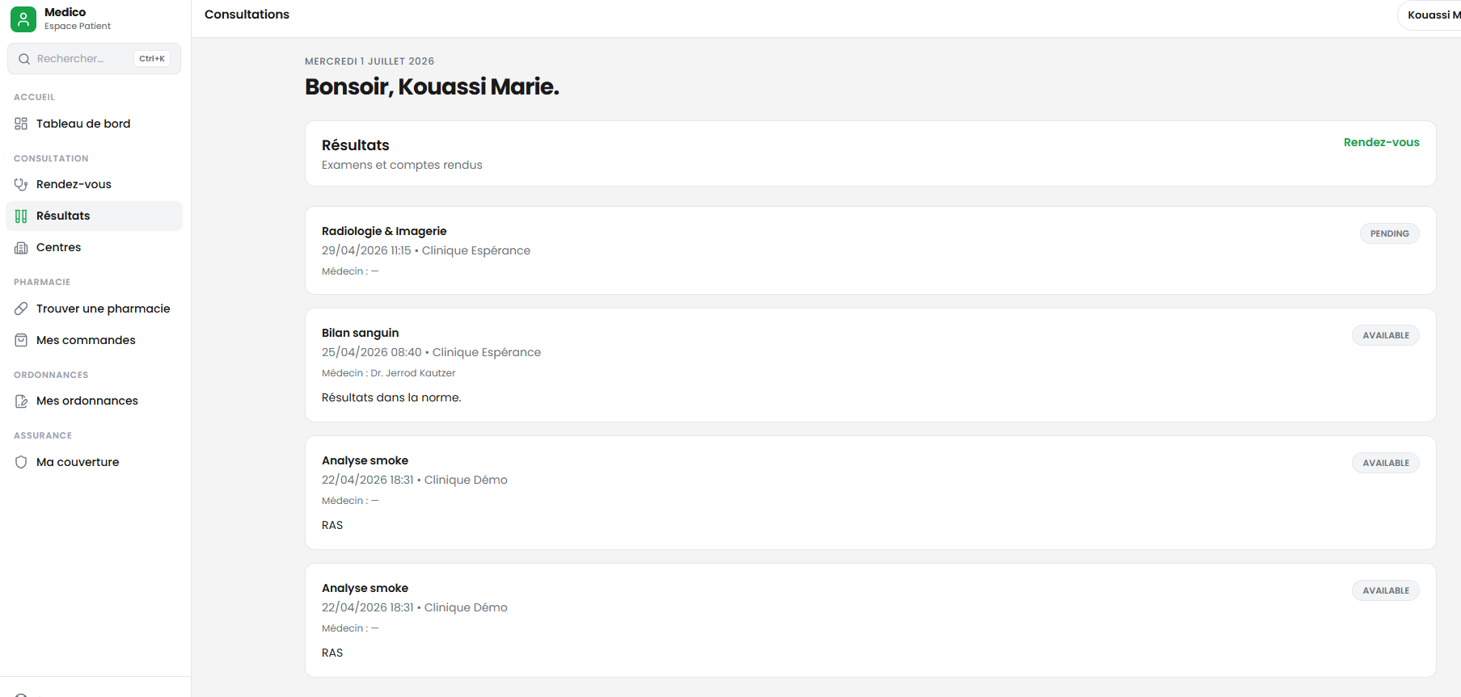
Task: Open the Bilan sanguin result card
Action: coord(870,365)
